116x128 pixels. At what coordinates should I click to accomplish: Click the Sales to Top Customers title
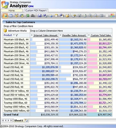[21, 22]
